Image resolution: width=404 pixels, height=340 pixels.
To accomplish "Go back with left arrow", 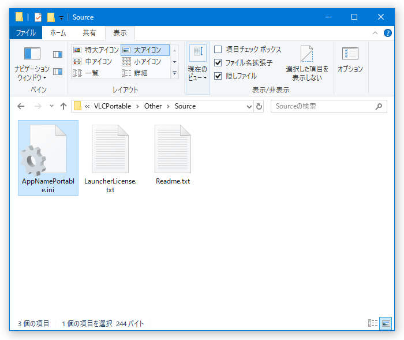I will pyautogui.click(x=21, y=106).
